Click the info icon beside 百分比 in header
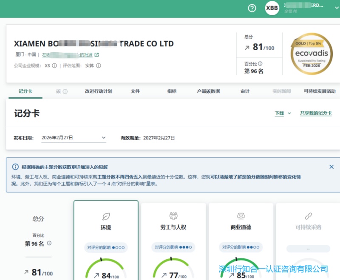Viewport: 340px width, 280px height. point(260,63)
